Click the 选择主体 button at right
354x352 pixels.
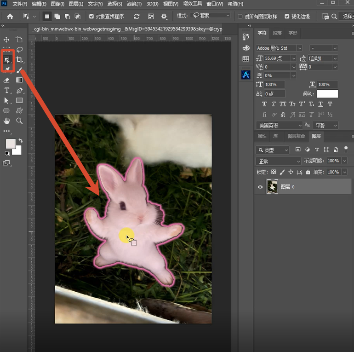click(x=347, y=16)
